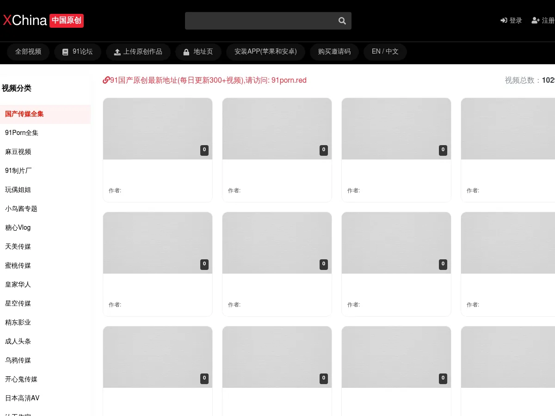
Task: Select category 成人头条
Action: click(45, 342)
